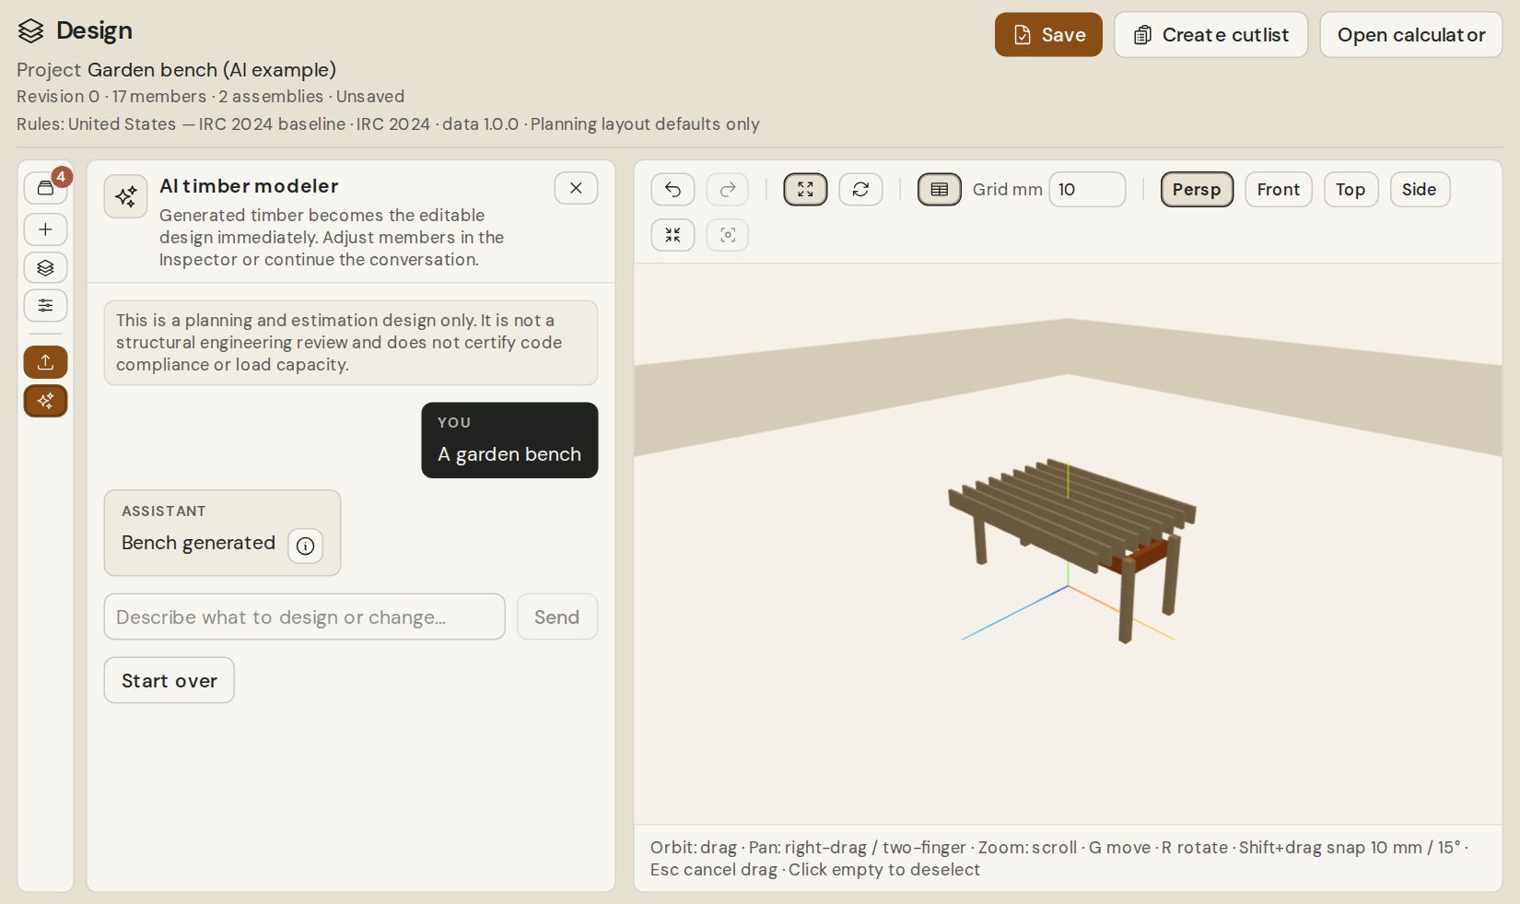Click project name 'Garden bench (AI example)'
Viewport: 1520px width, 904px height.
[x=212, y=70]
